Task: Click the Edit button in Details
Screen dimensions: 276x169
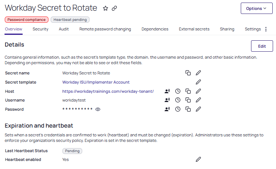Action: (x=262, y=46)
